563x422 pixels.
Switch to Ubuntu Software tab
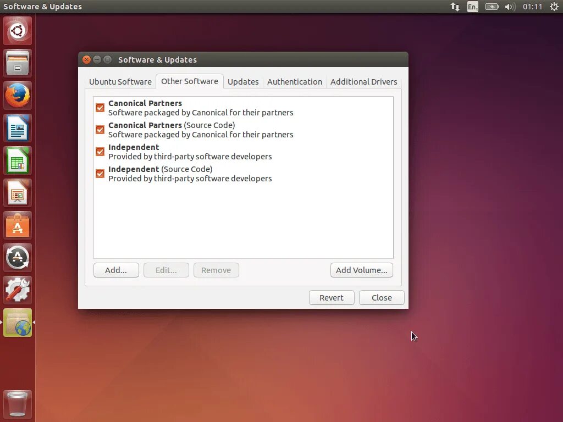[x=120, y=82]
